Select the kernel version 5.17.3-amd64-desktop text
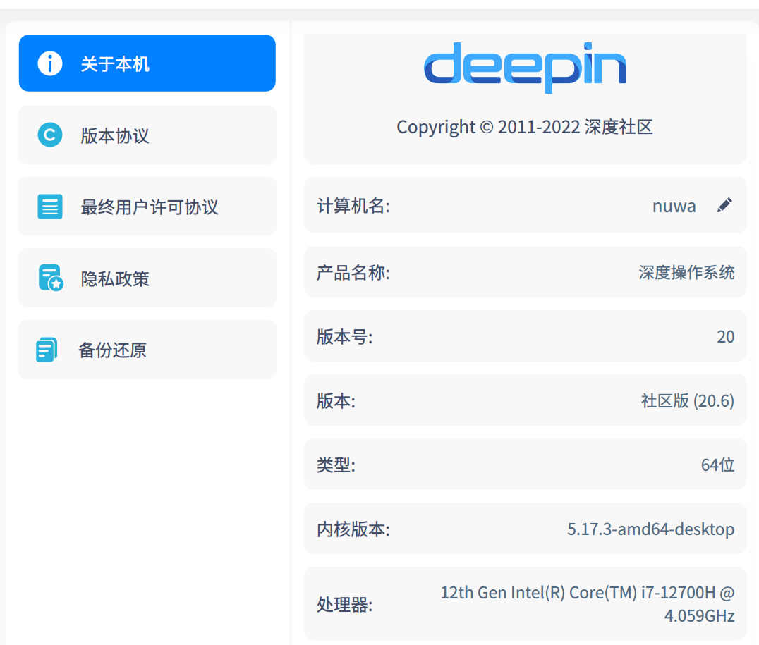759x645 pixels. (650, 529)
